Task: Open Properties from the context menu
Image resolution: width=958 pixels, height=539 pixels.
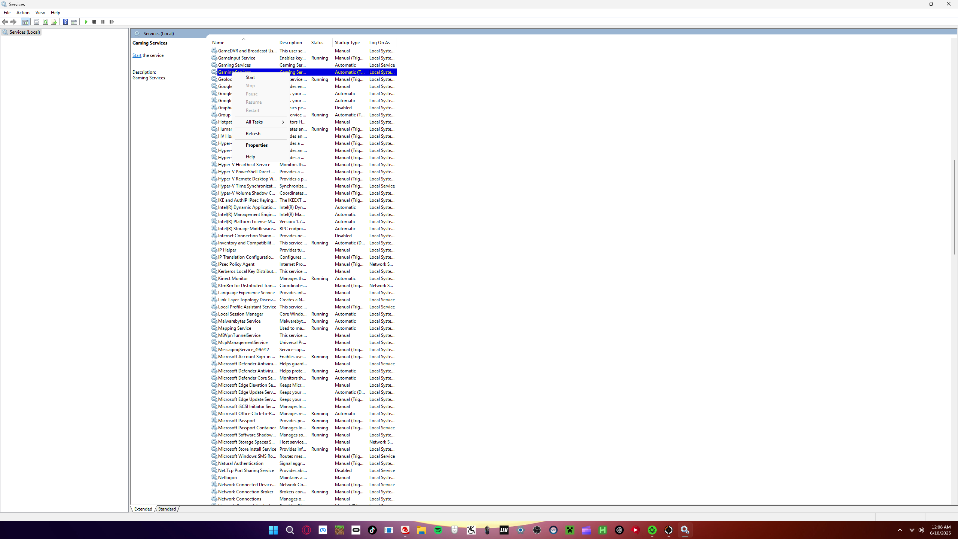Action: [x=256, y=145]
